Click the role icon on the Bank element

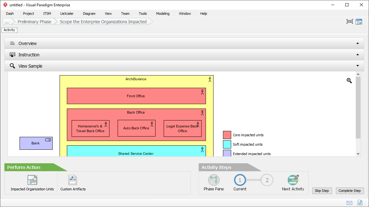click(48, 140)
